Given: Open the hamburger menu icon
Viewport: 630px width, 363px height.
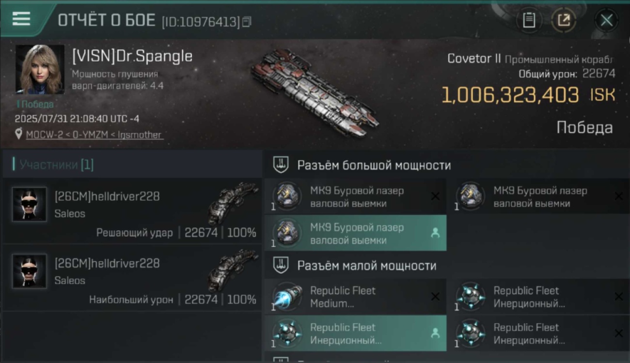Looking at the screenshot, I should pyautogui.click(x=21, y=19).
